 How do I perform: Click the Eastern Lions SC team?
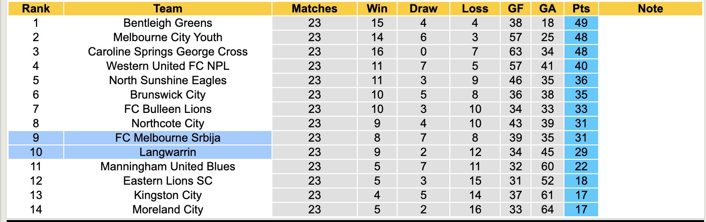point(167,181)
